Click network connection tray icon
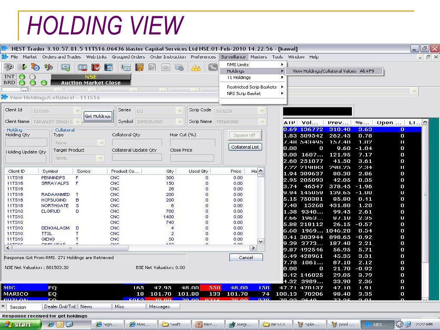 pyautogui.click(x=408, y=324)
